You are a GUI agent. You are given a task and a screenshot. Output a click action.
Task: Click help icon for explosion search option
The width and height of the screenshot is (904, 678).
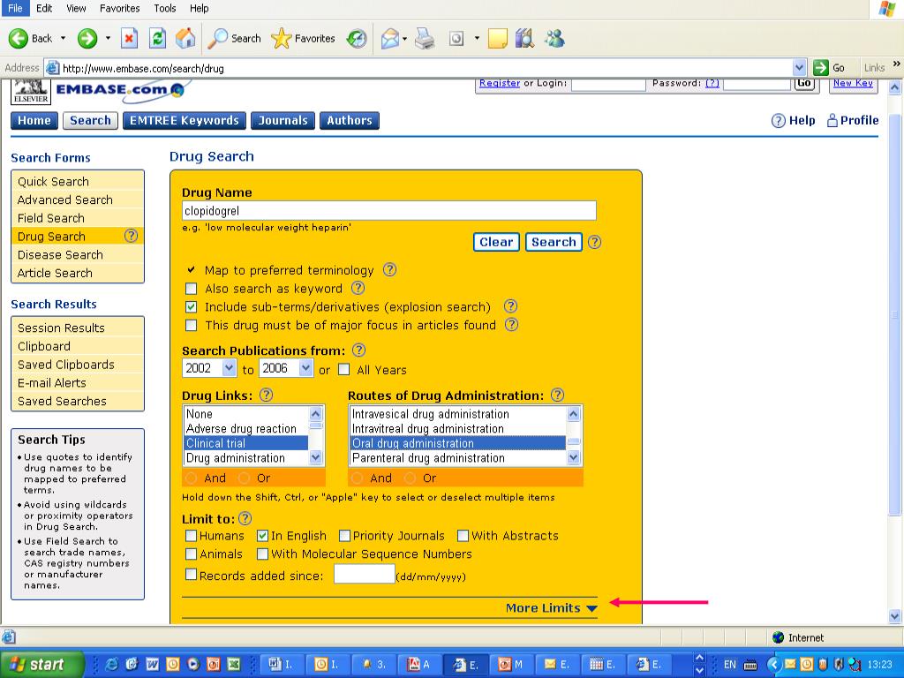(x=510, y=306)
